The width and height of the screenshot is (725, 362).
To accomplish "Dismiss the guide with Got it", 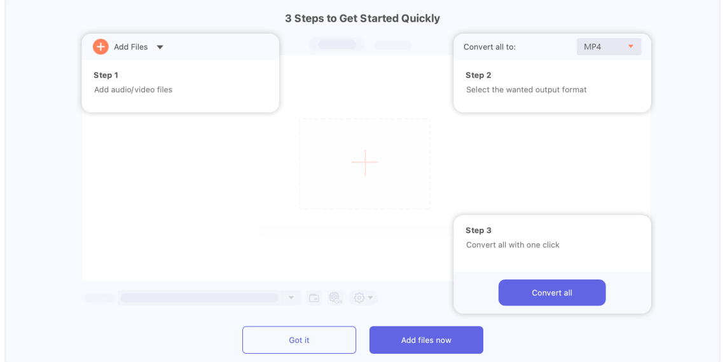I will 299,340.
